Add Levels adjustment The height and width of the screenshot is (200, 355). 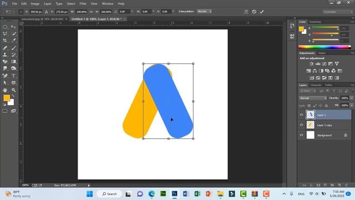pyautogui.click(x=318, y=64)
